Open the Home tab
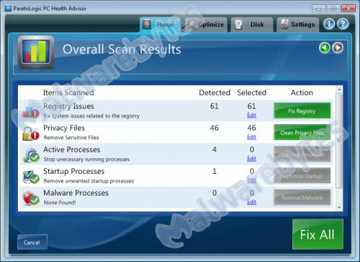 click(x=161, y=25)
